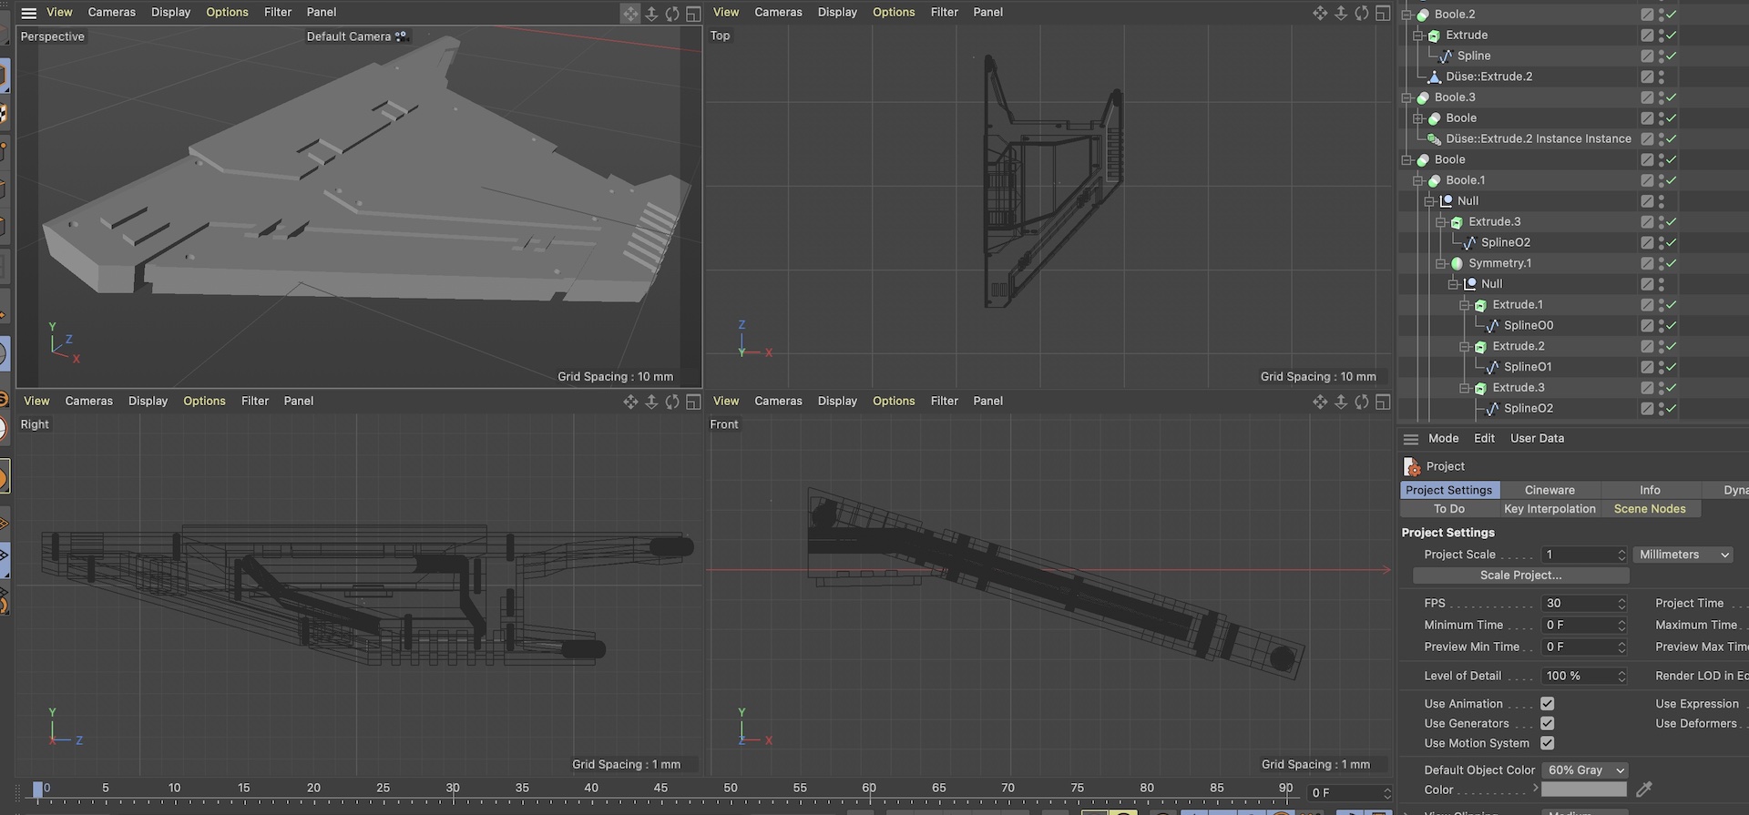Image resolution: width=1749 pixels, height=815 pixels.
Task: Click the zoom-camera icon in Top viewport
Action: (x=1341, y=13)
